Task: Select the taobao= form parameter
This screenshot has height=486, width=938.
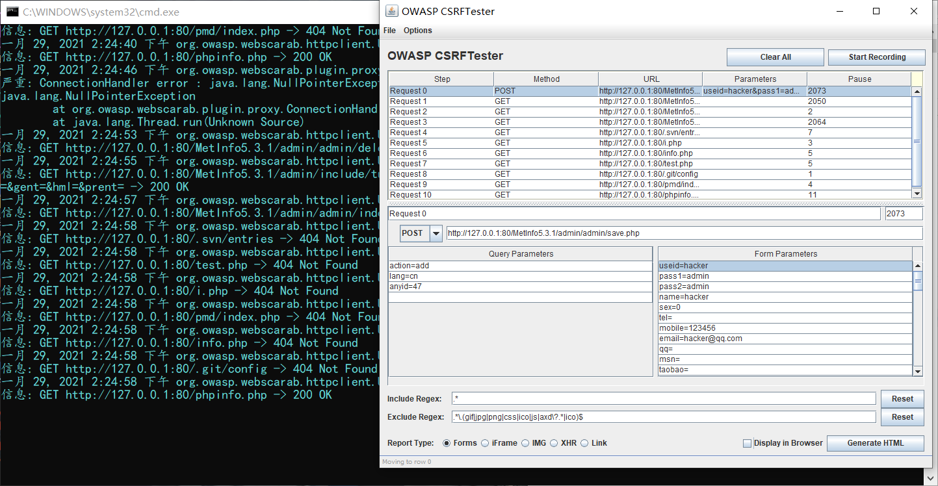Action: (x=785, y=370)
